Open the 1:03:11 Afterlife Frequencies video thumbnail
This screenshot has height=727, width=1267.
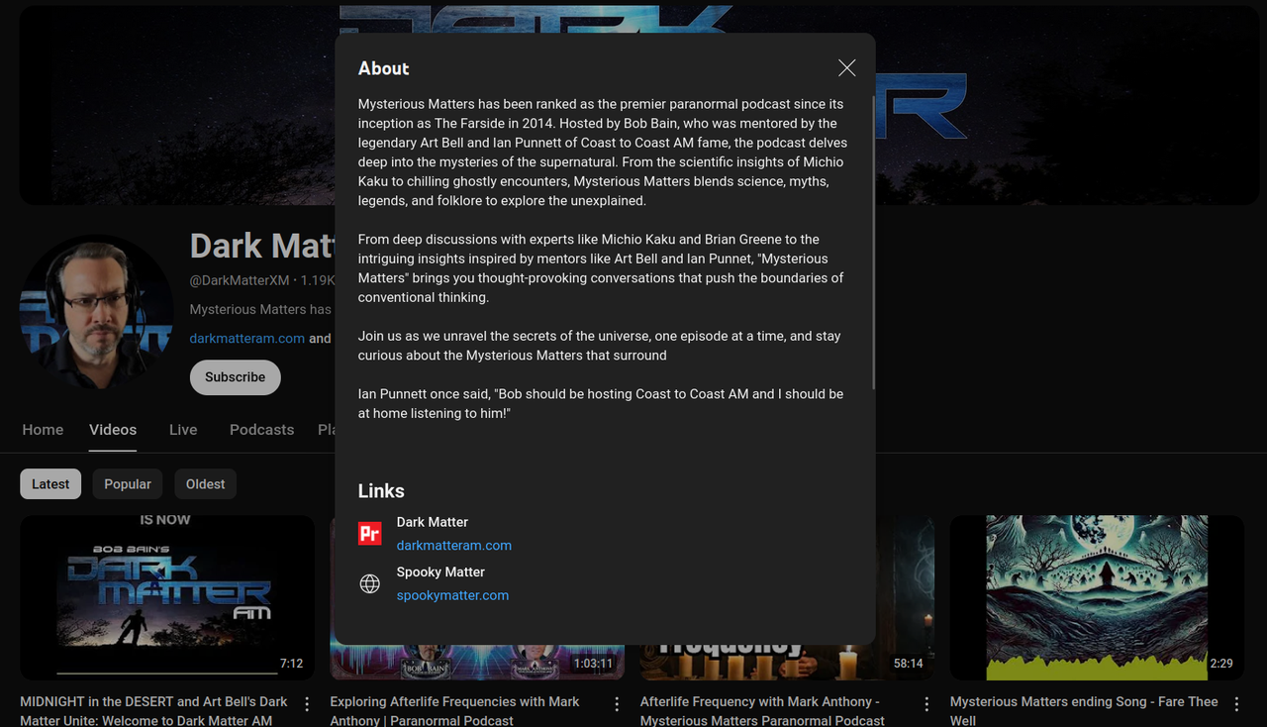click(477, 663)
